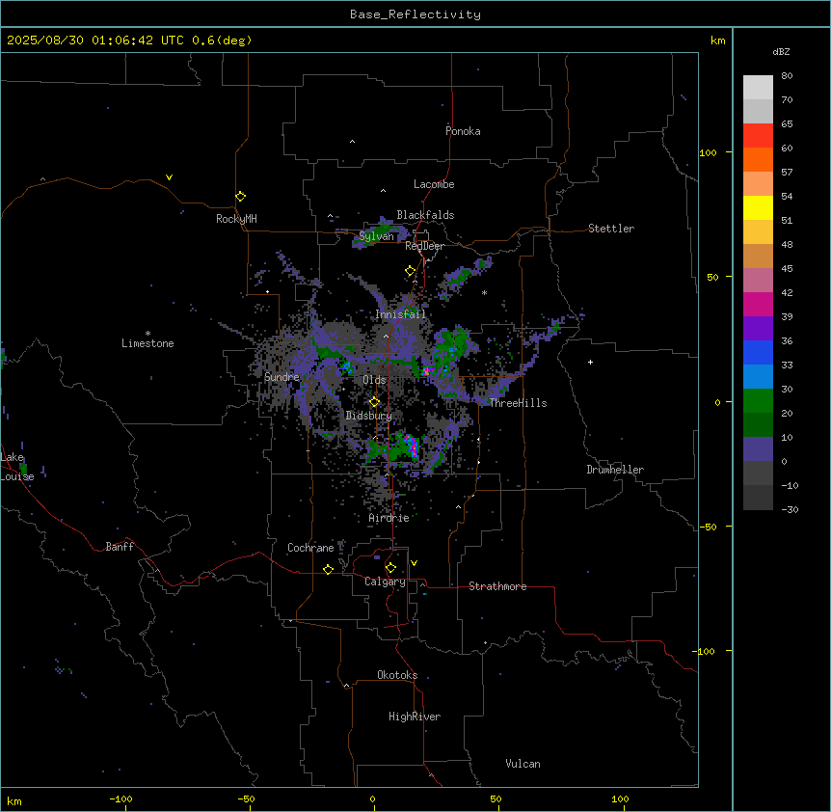Viewport: 831px width, 812px height.
Task: Click the Base_Reflectivity title text
Action: (415, 14)
